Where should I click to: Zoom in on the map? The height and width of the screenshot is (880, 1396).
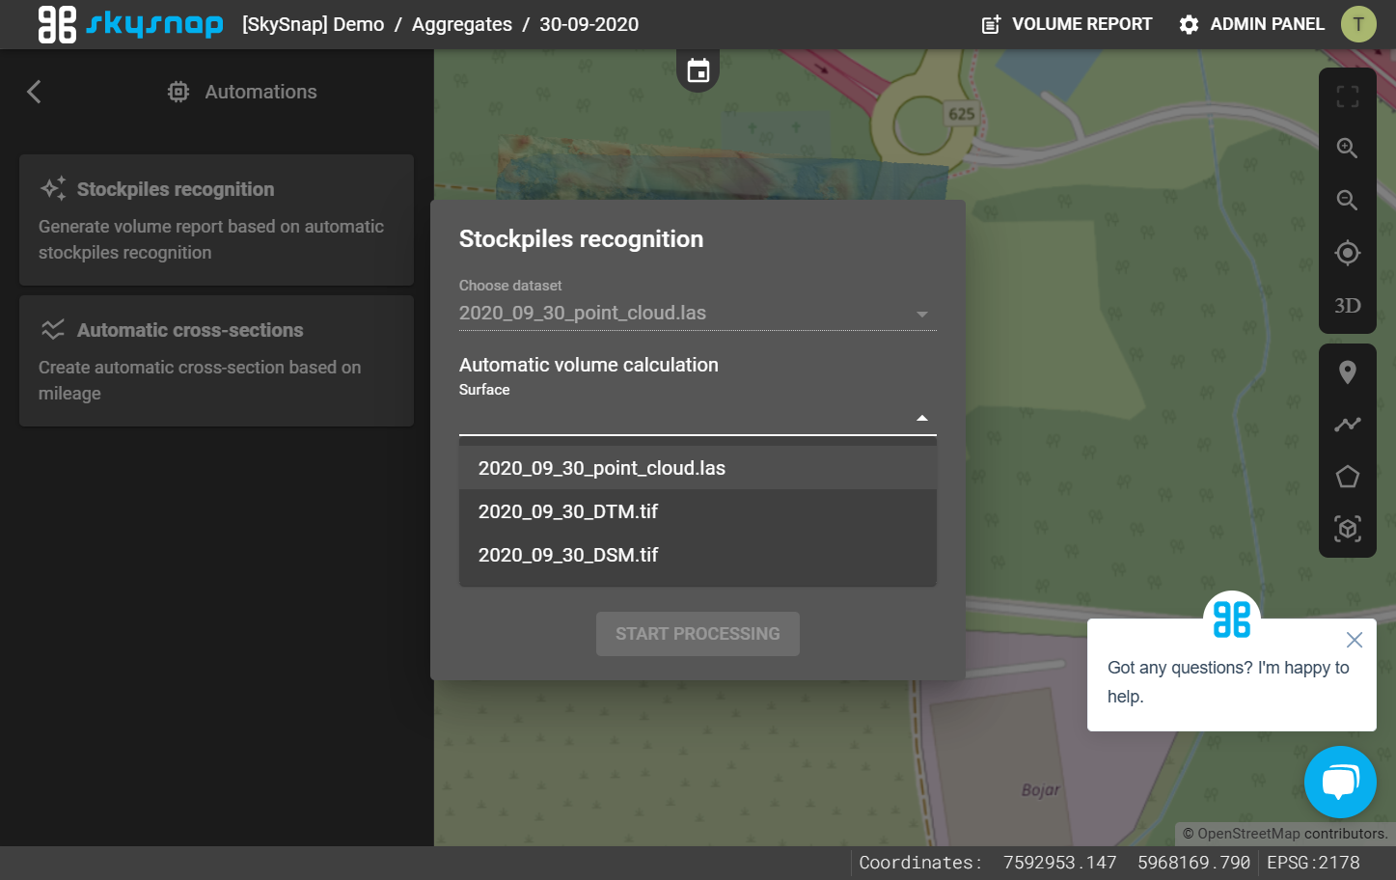(x=1348, y=148)
